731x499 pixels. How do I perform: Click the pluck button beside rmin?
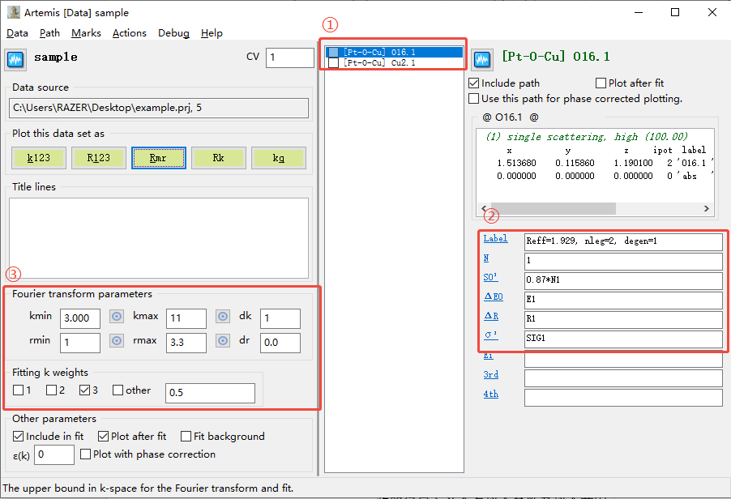[117, 341]
